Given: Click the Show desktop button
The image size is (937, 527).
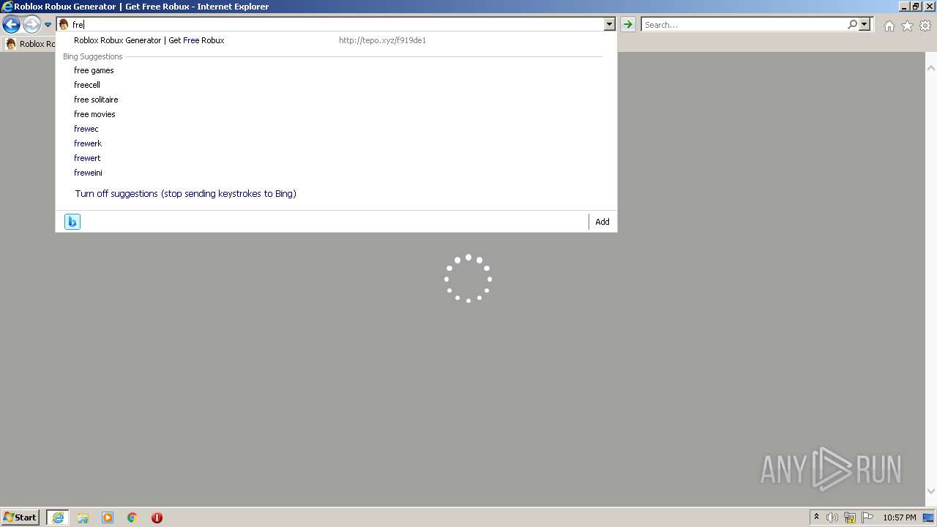Looking at the screenshot, I should [x=929, y=517].
